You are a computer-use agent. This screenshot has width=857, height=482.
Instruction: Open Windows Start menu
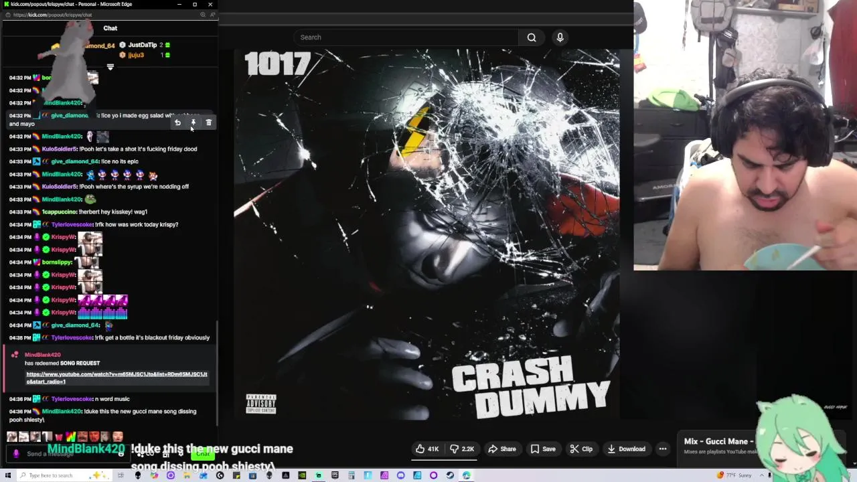[8, 475]
